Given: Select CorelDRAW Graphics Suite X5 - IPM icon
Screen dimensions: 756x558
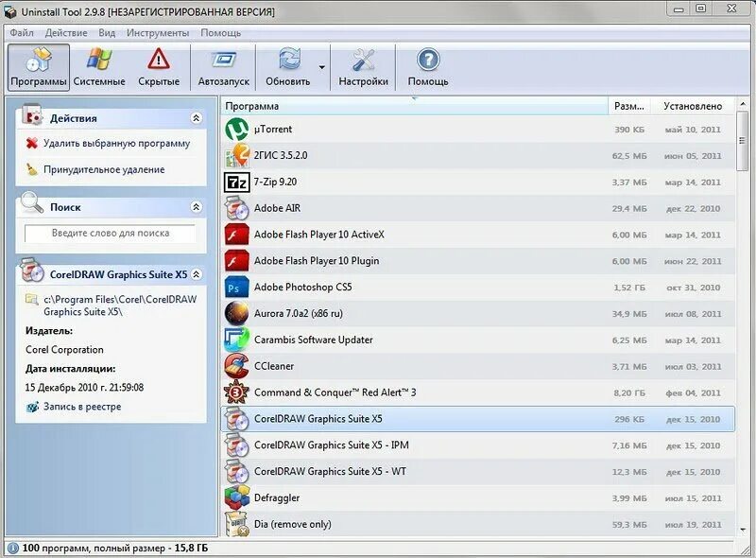Looking at the screenshot, I should click(x=237, y=445).
